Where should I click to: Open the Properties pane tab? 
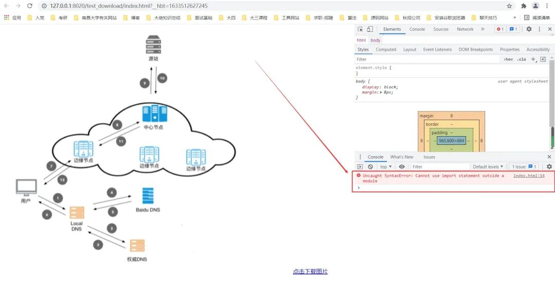509,49
